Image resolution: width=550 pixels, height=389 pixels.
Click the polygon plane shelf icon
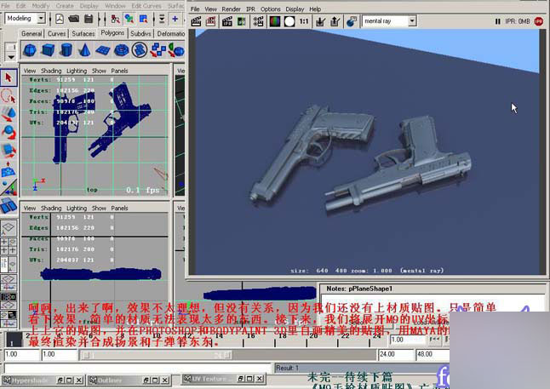[x=103, y=50]
